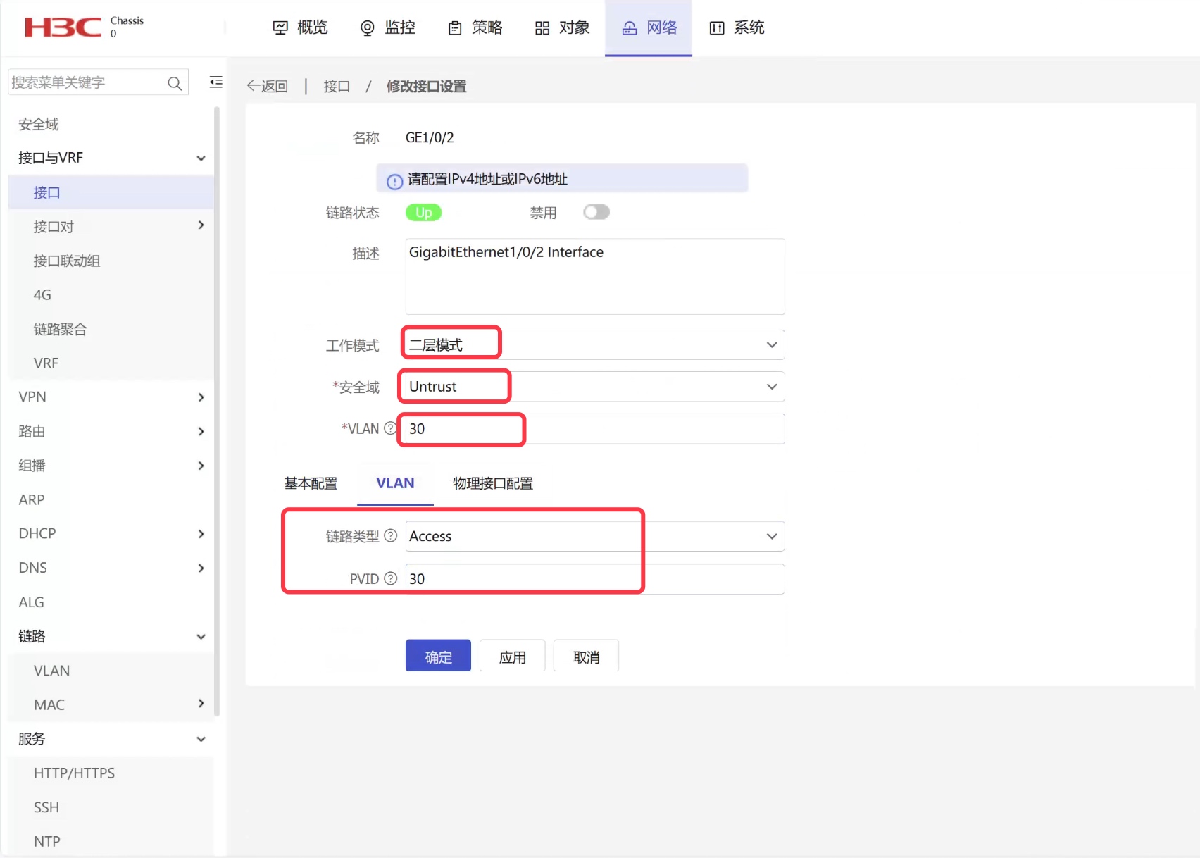Click the 取消 cancel button

587,657
